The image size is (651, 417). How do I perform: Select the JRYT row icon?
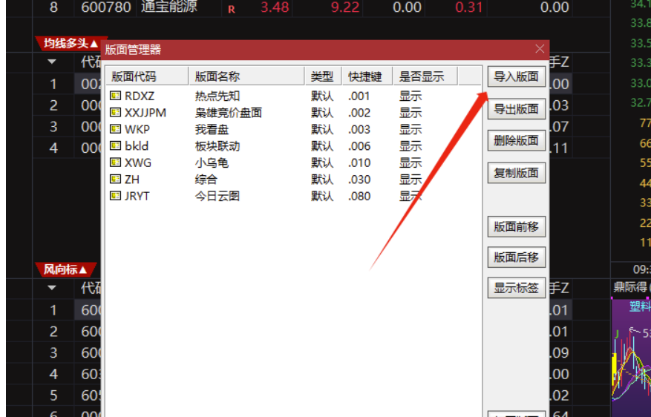click(115, 196)
